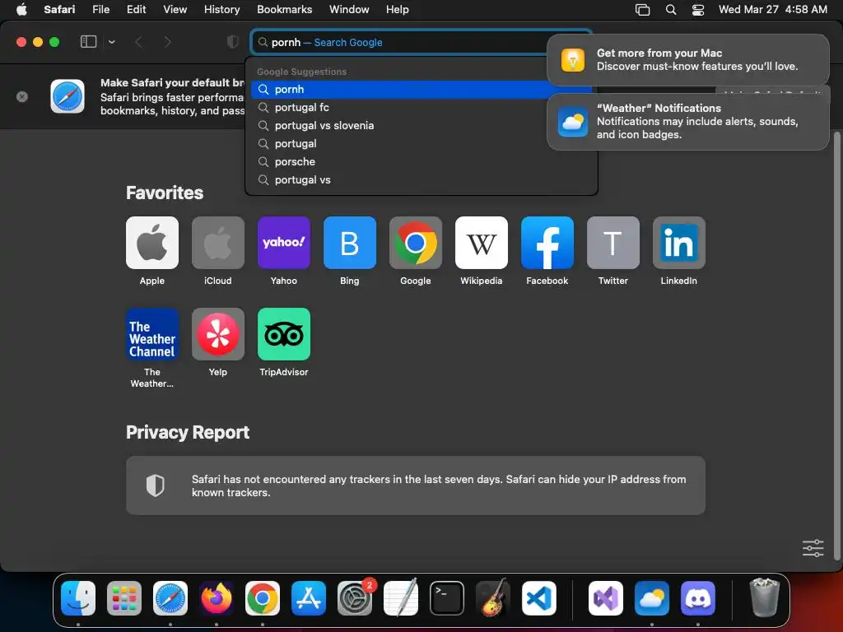Choose the 'porsche' search suggestion
Screen dimensions: 843x632
click(x=421, y=162)
